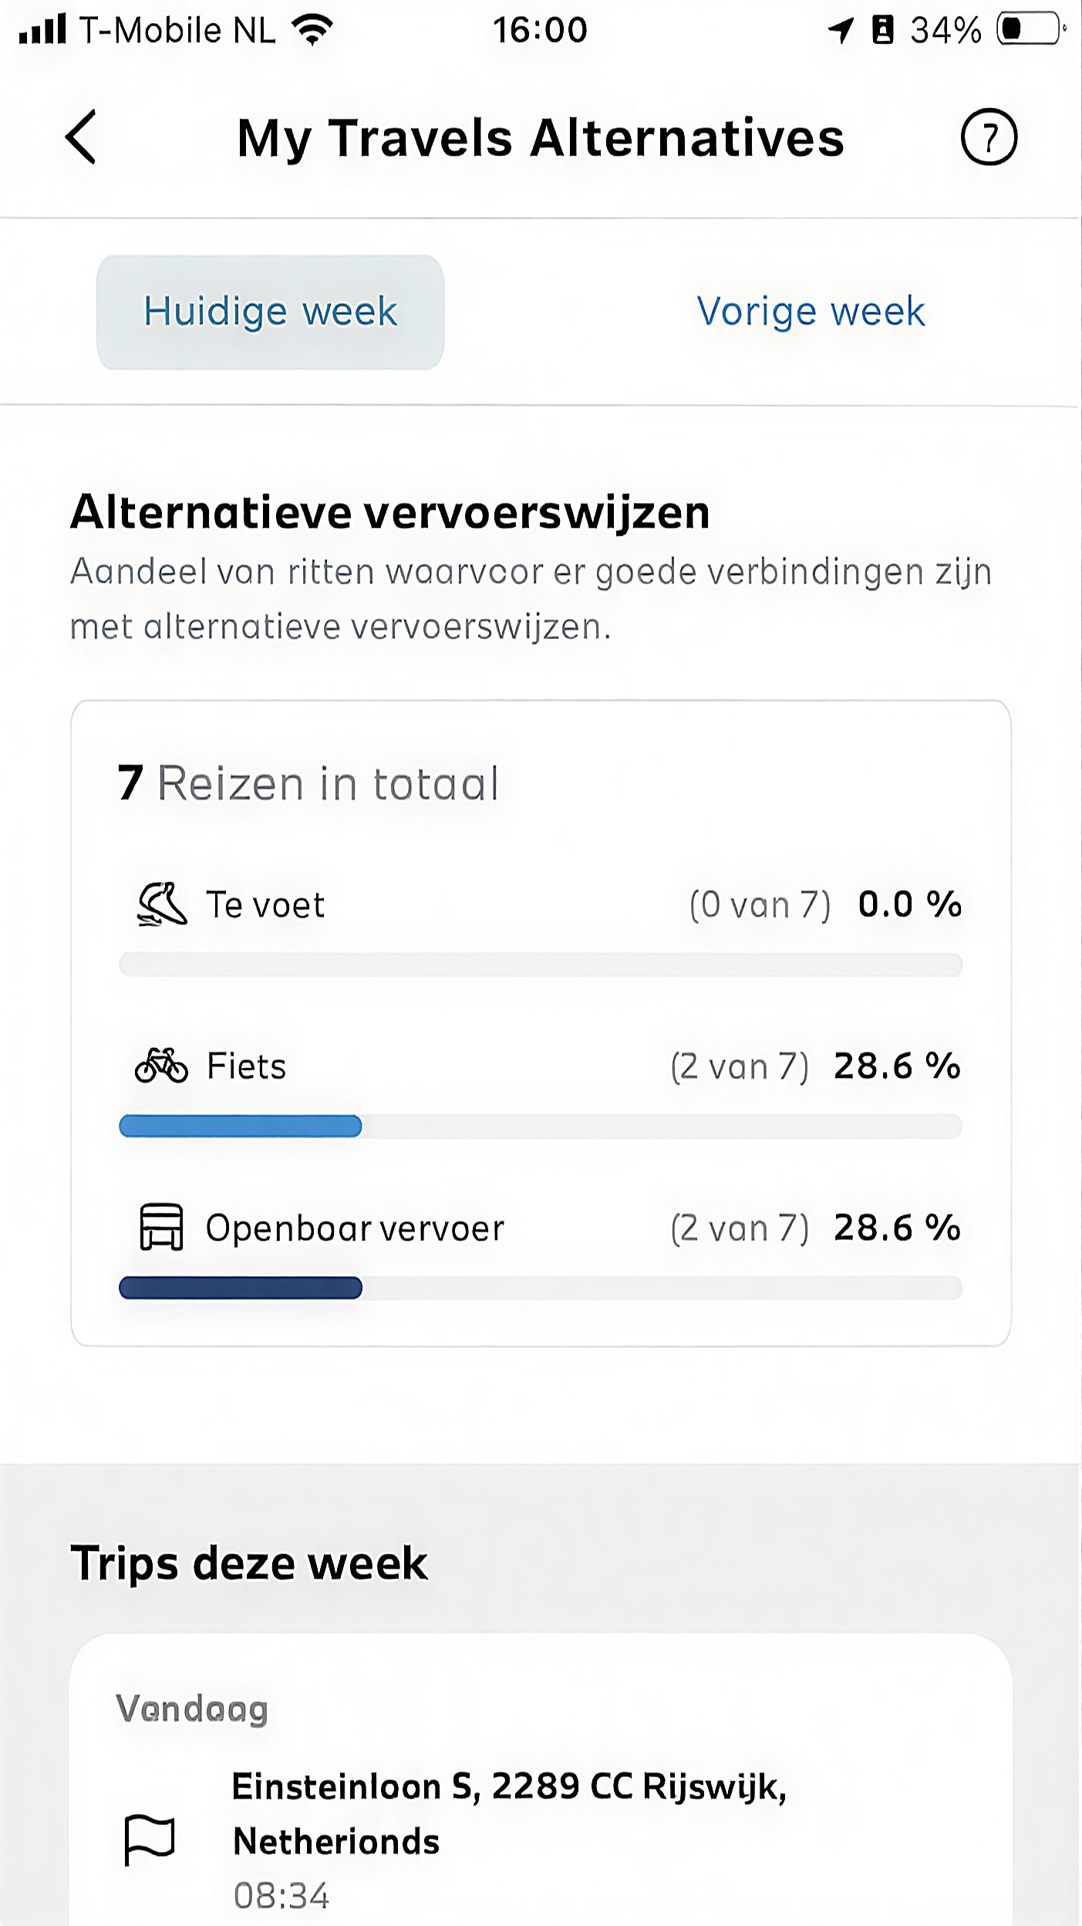The image size is (1082, 1926).
Task: Click the Te voet progress bar
Action: 540,965
